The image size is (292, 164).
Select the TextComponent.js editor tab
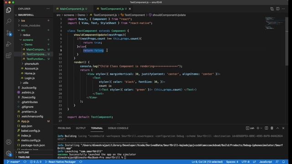[x=112, y=9]
